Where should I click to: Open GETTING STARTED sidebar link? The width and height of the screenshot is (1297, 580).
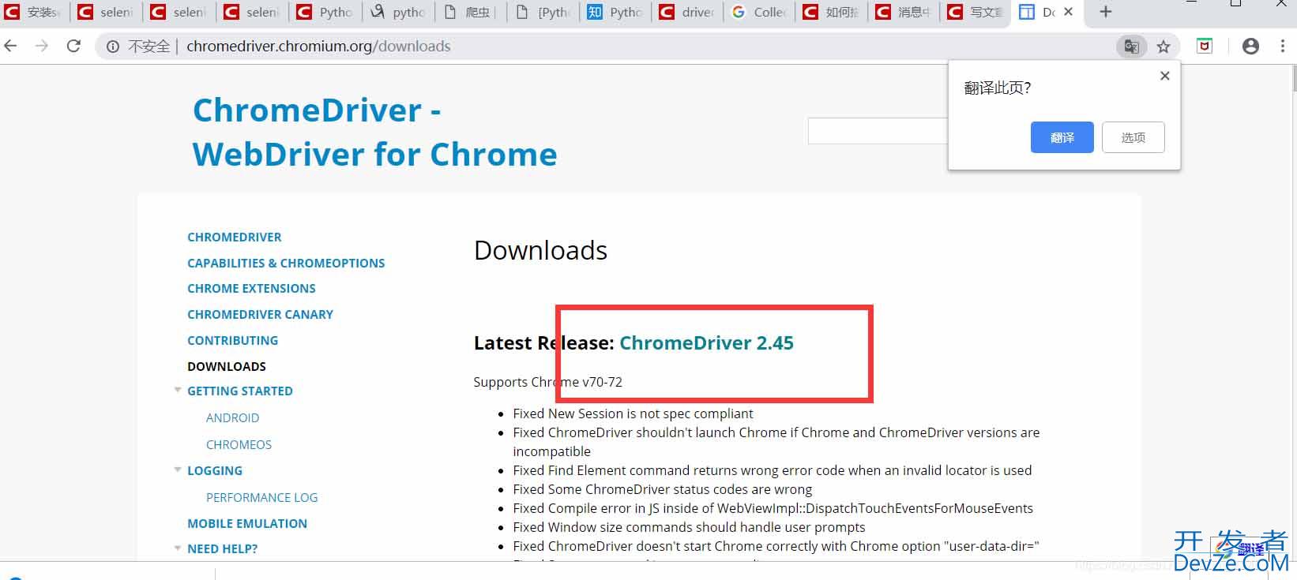pos(240,391)
